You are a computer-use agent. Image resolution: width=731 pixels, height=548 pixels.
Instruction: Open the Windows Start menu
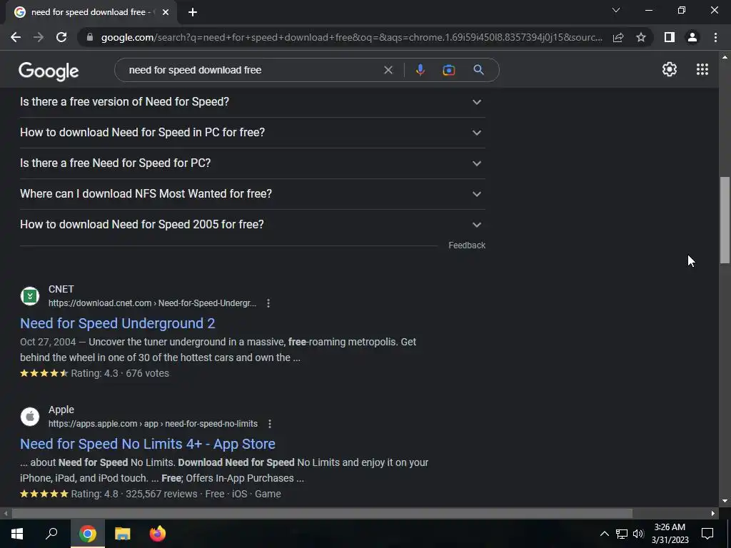coord(17,534)
